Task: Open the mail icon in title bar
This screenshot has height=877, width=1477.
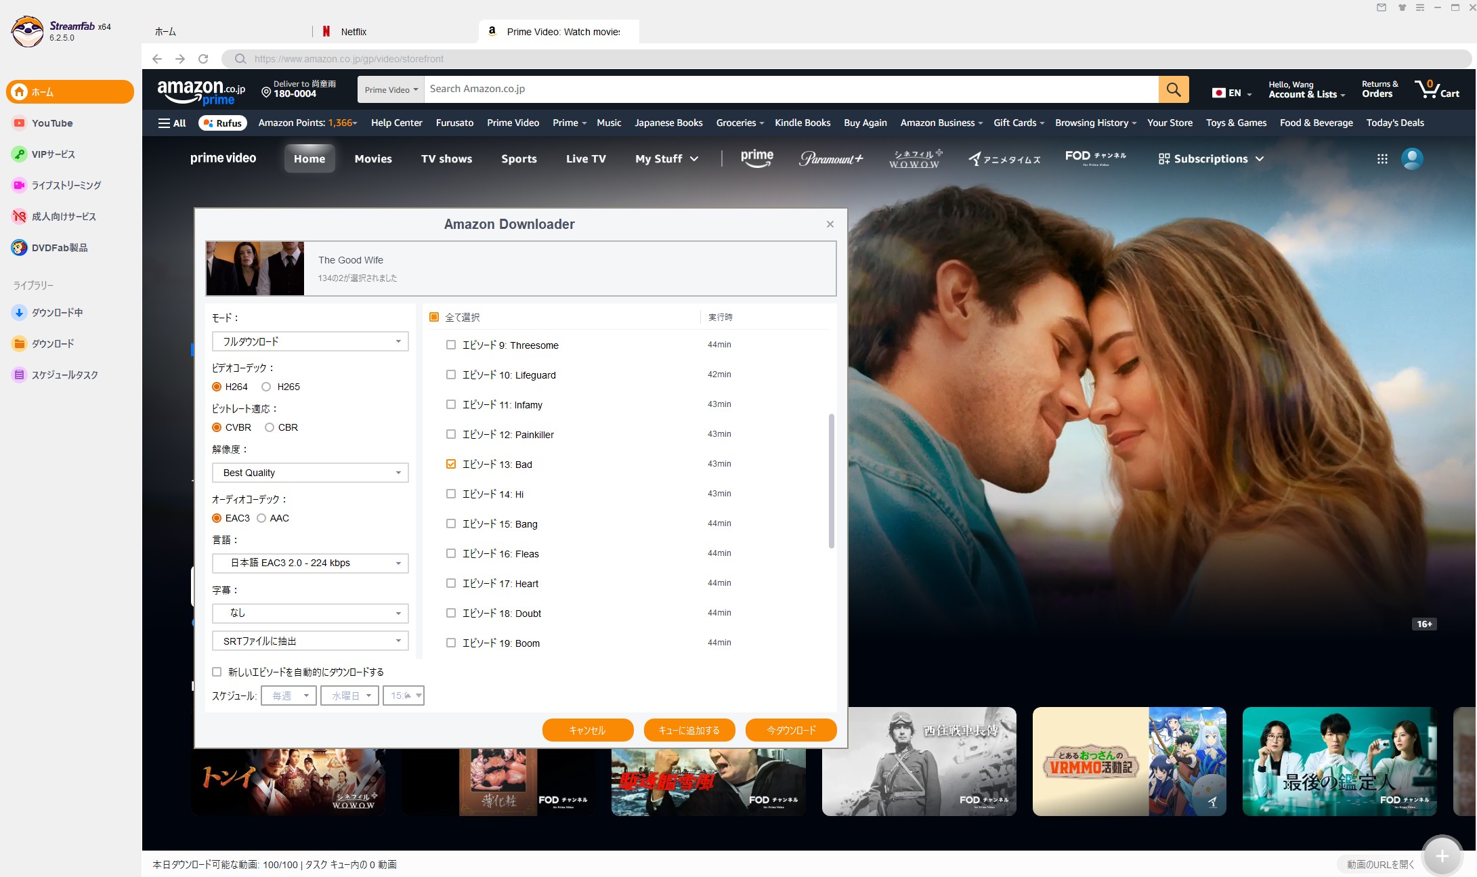Action: click(1382, 7)
